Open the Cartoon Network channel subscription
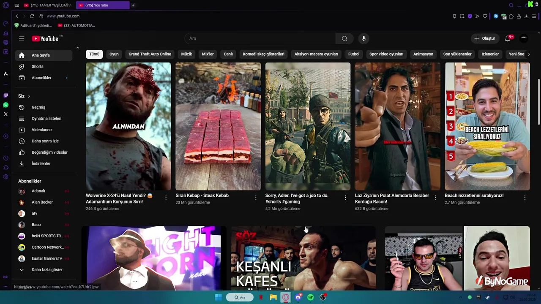 44,247
